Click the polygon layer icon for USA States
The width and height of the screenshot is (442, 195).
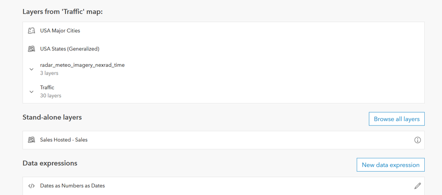[x=31, y=49]
